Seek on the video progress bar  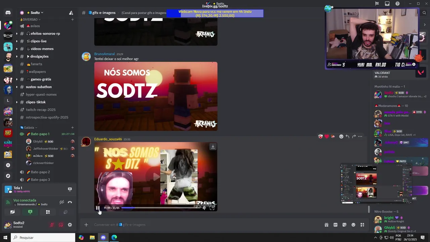coord(161,208)
